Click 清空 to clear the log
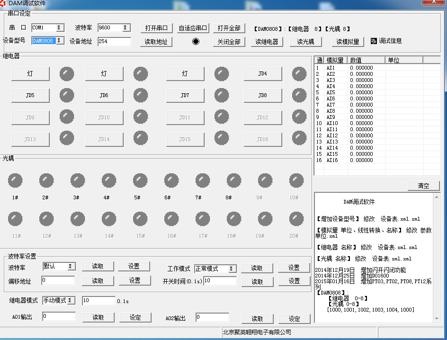 click(423, 186)
